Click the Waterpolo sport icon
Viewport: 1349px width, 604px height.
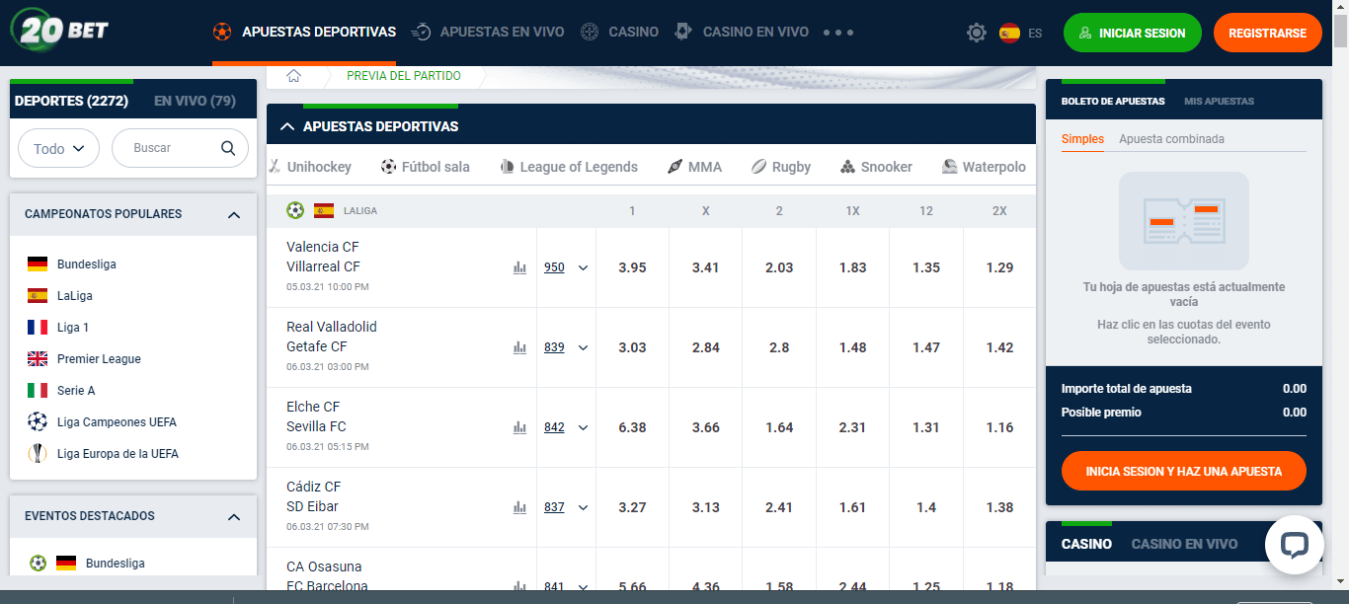coord(949,167)
